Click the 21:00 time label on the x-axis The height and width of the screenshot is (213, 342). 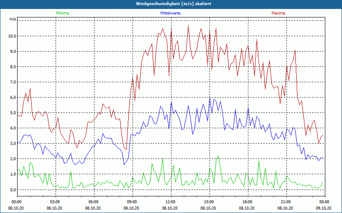point(286,202)
